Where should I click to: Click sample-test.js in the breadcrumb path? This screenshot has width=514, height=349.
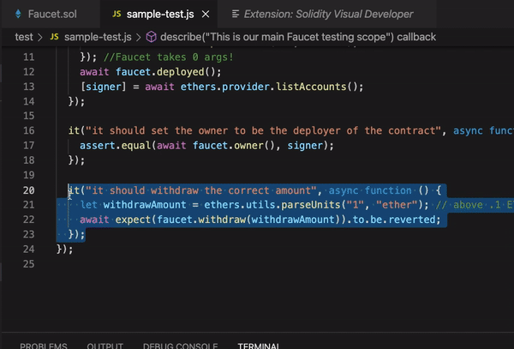pyautogui.click(x=98, y=37)
